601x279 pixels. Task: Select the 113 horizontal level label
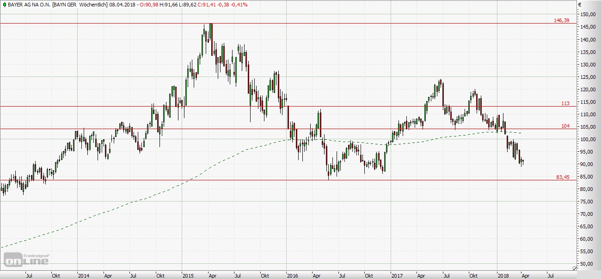(565, 103)
